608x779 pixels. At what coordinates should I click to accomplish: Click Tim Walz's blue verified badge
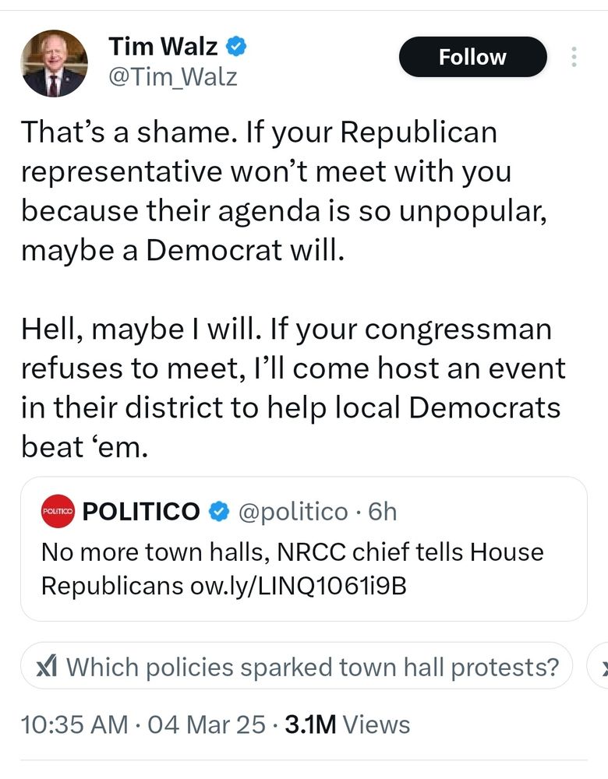(237, 47)
